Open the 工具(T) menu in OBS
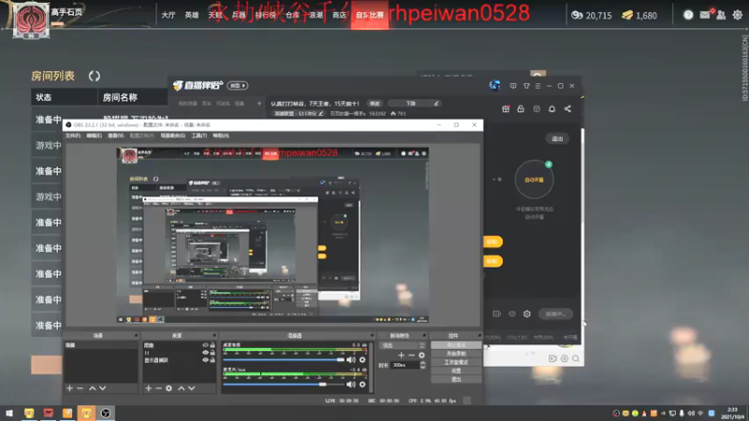The height and width of the screenshot is (421, 749). coord(199,136)
